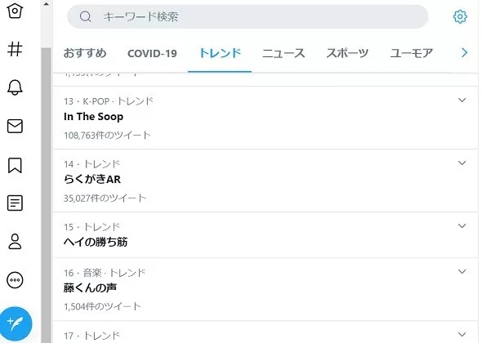Open the Notifications bell icon

[x=15, y=87]
